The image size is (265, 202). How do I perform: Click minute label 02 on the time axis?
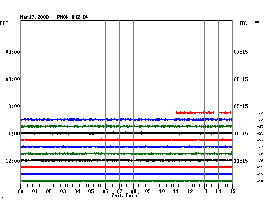pyautogui.click(x=49, y=191)
